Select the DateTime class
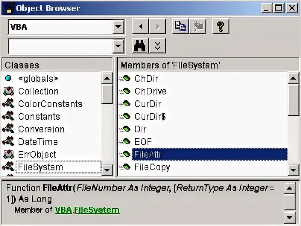301x226 pixels. click(38, 142)
